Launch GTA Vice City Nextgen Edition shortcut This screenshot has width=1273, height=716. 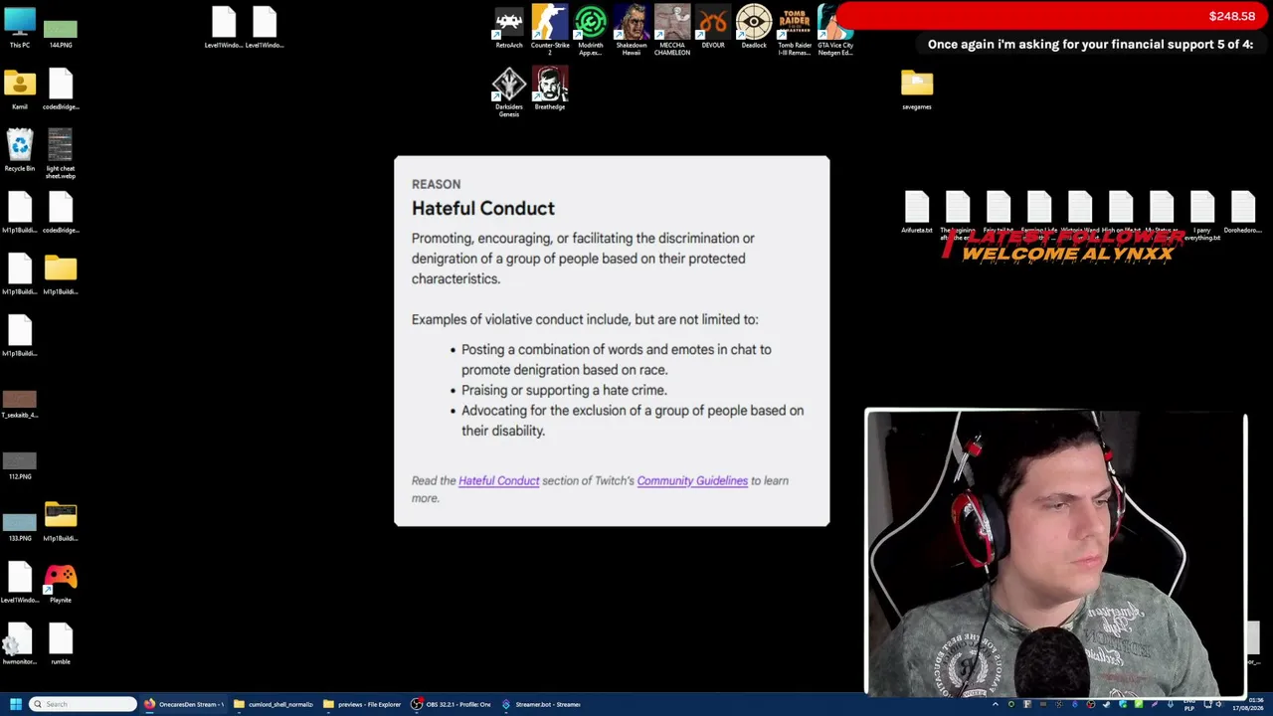click(x=835, y=30)
